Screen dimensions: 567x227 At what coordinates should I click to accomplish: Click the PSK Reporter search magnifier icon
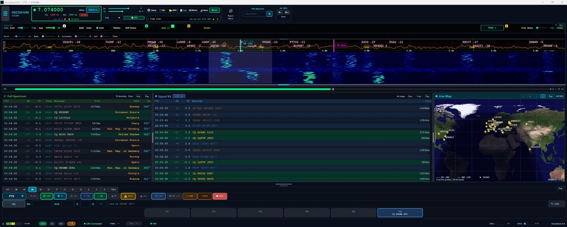(x=270, y=13)
